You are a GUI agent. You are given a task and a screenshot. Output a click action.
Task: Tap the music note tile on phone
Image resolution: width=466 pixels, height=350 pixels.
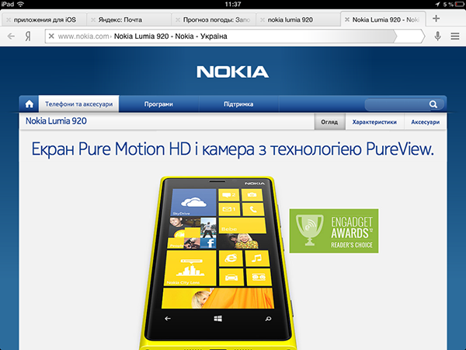click(x=257, y=258)
